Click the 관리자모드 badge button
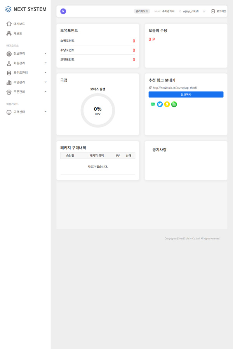The height and width of the screenshot is (349, 233). pos(142,11)
